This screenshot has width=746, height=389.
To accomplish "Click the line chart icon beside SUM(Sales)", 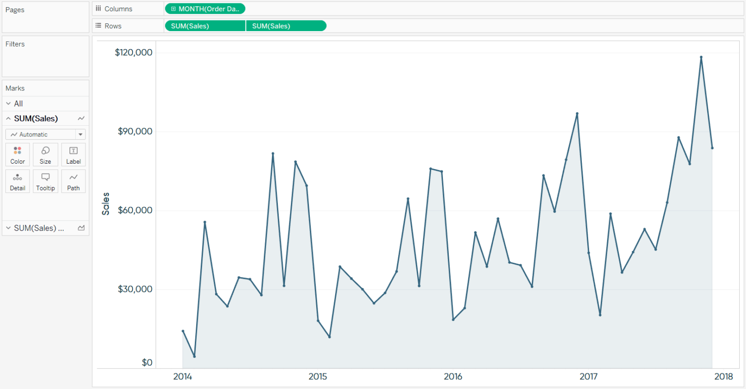I will (x=81, y=118).
